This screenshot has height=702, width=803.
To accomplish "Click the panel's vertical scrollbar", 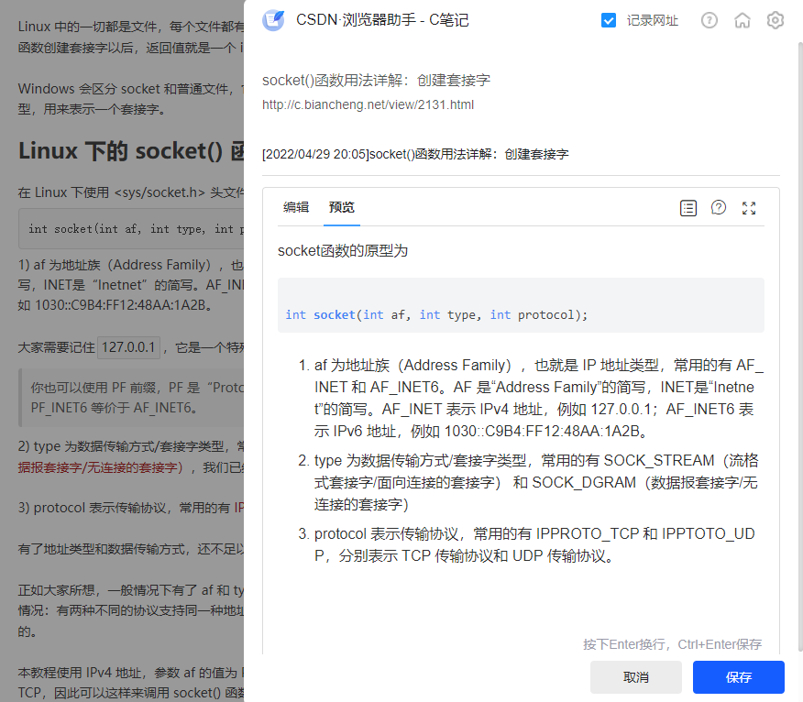I will (800, 348).
